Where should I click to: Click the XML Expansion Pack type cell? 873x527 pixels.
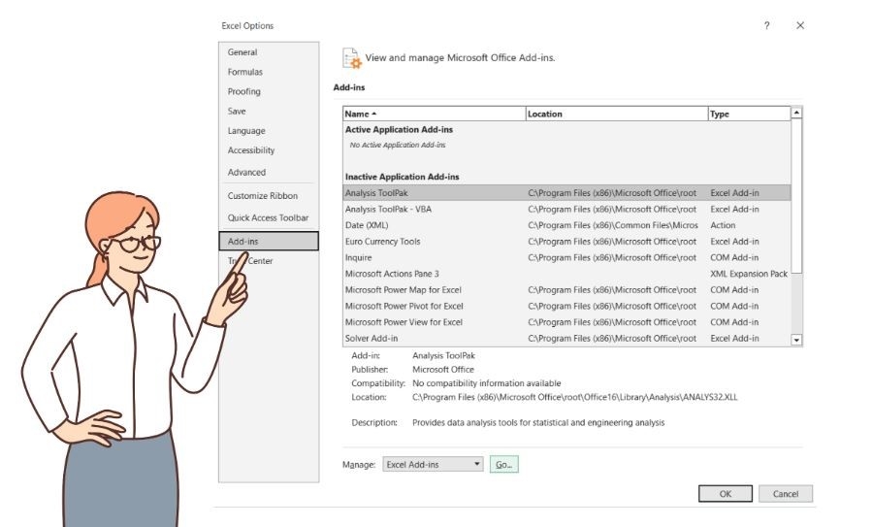click(x=749, y=274)
